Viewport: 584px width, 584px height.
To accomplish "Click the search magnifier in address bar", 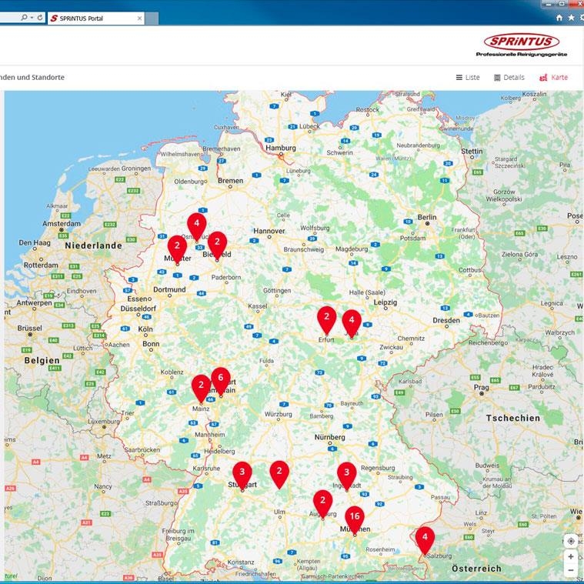I will (x=25, y=18).
